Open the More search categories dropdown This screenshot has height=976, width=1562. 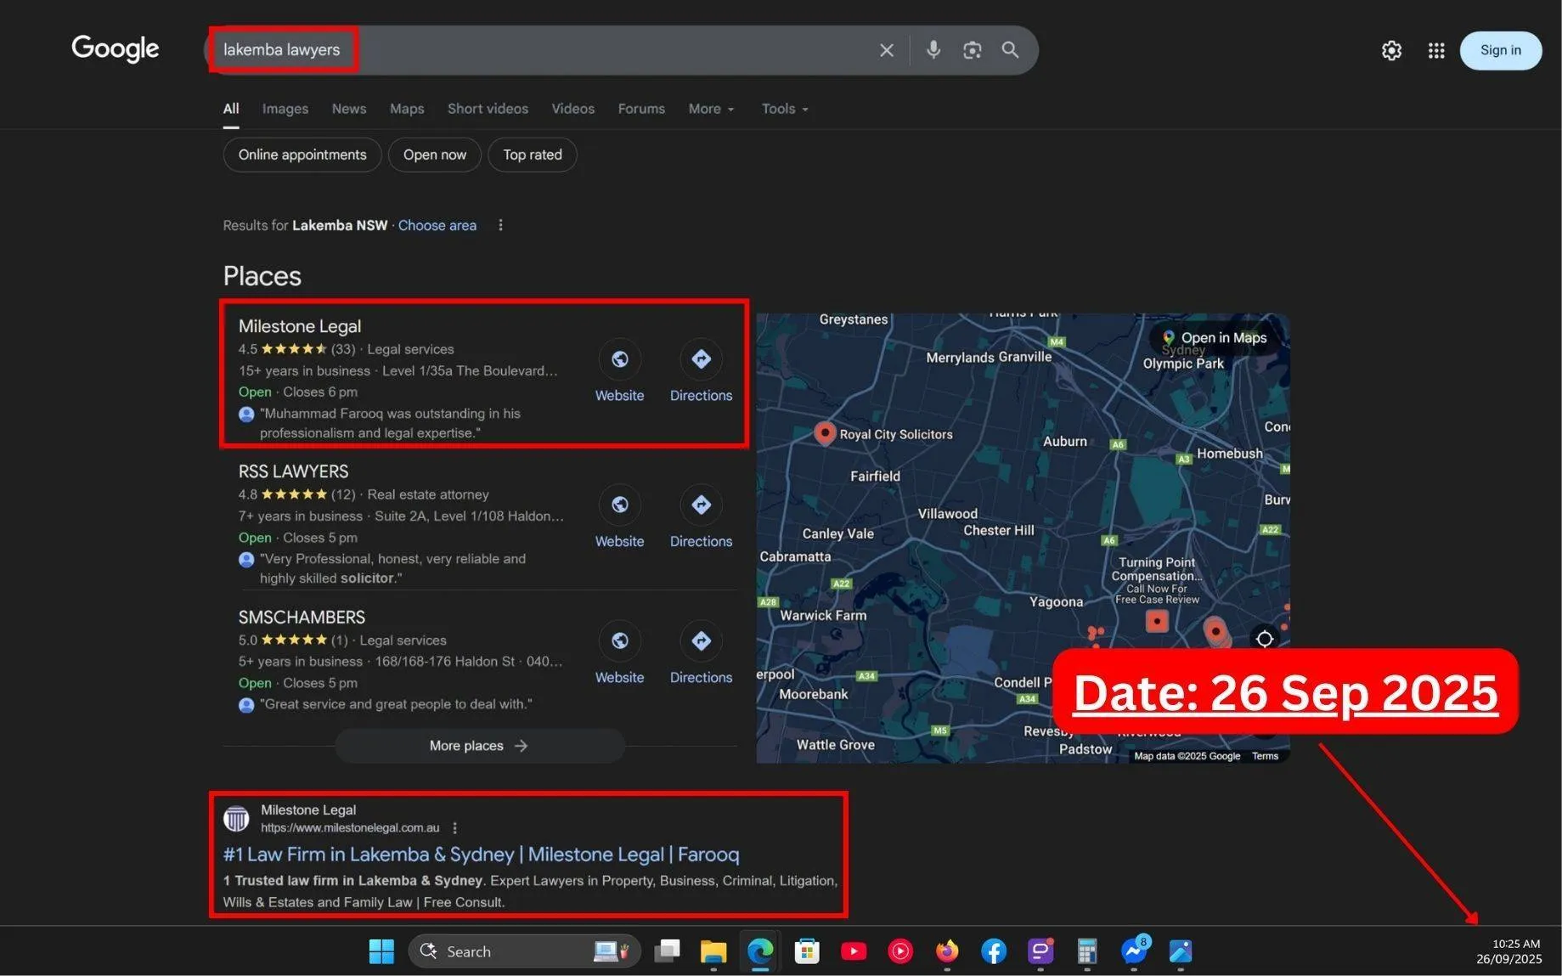coord(711,109)
